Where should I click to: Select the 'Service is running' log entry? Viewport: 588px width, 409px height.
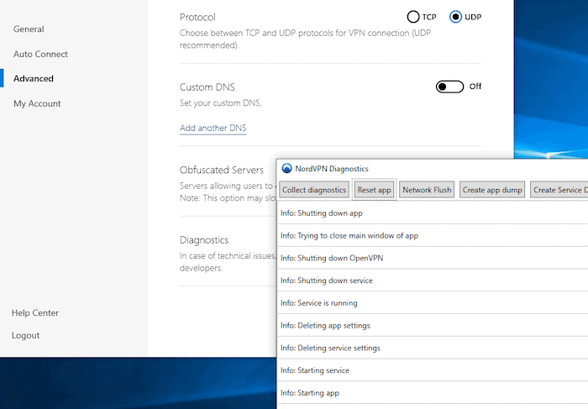tap(318, 303)
